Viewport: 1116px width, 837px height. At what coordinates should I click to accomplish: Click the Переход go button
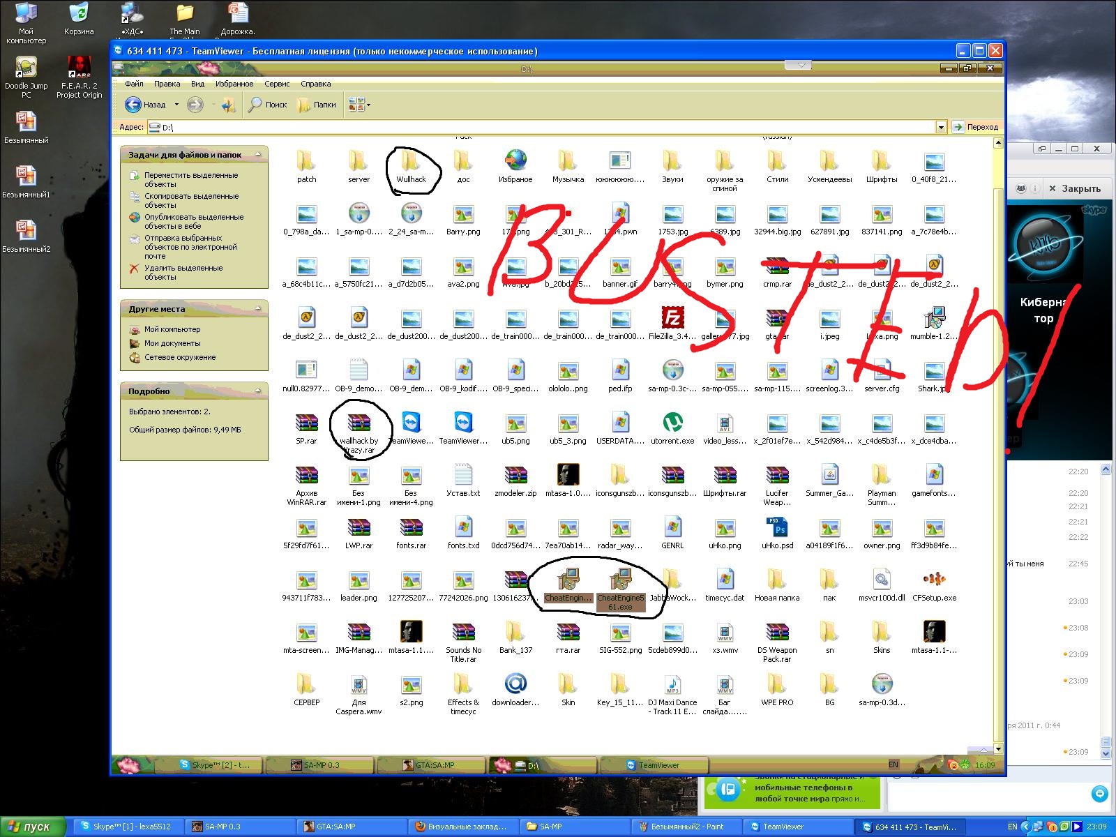click(x=975, y=127)
